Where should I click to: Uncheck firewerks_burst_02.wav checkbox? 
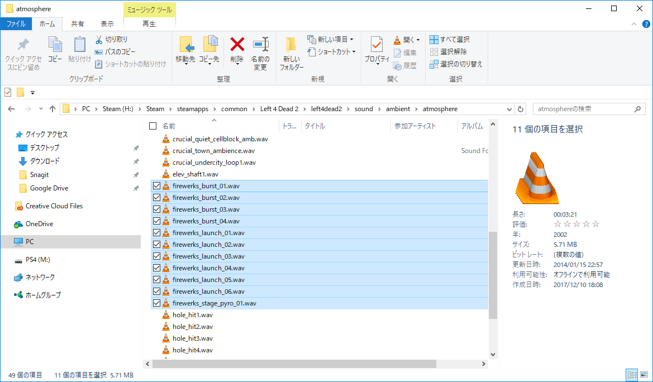(156, 198)
